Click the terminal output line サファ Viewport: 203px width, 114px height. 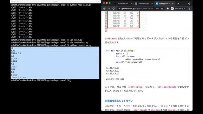(14, 59)
